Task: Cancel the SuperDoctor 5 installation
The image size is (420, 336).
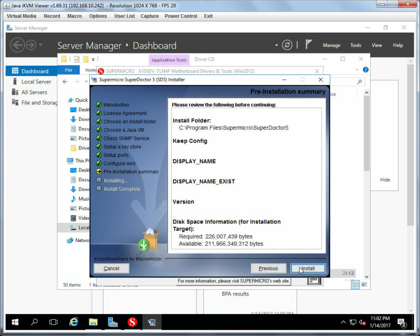Action: (111, 268)
